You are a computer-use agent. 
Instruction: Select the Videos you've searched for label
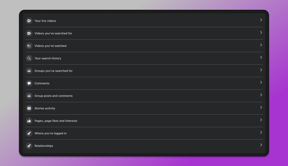click(53, 33)
